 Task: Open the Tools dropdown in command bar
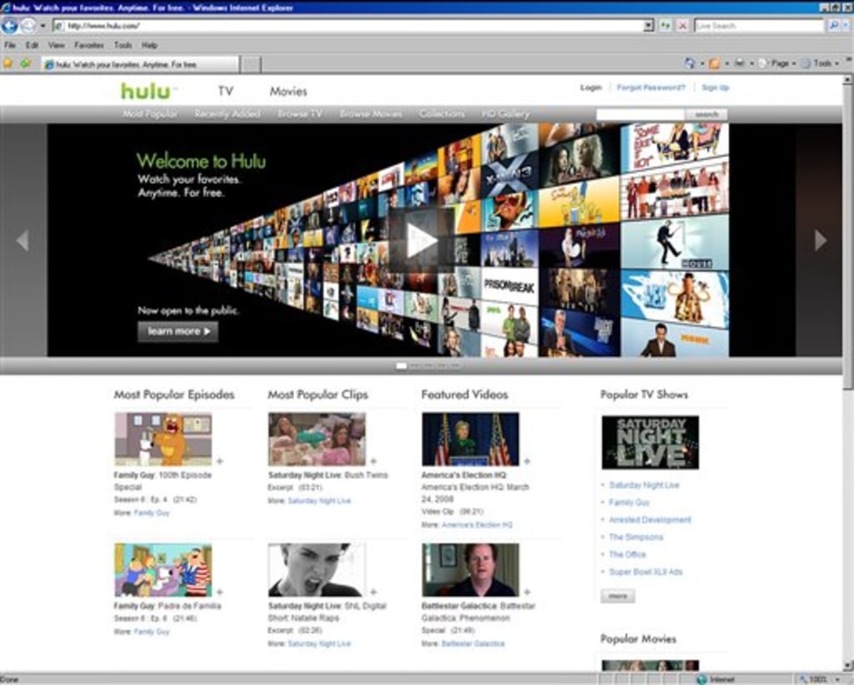coord(821,63)
